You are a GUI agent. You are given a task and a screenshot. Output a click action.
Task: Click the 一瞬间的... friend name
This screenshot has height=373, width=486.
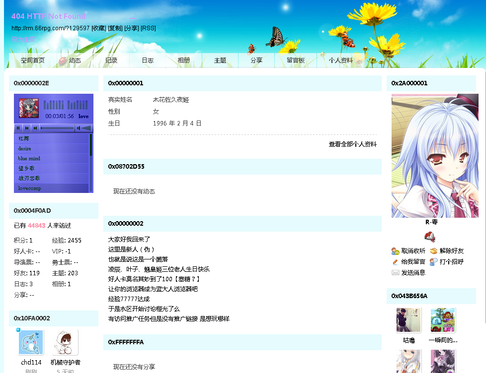pyautogui.click(x=443, y=340)
